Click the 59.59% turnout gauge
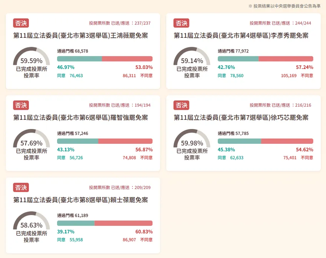326x258 pixels. [x=31, y=59]
